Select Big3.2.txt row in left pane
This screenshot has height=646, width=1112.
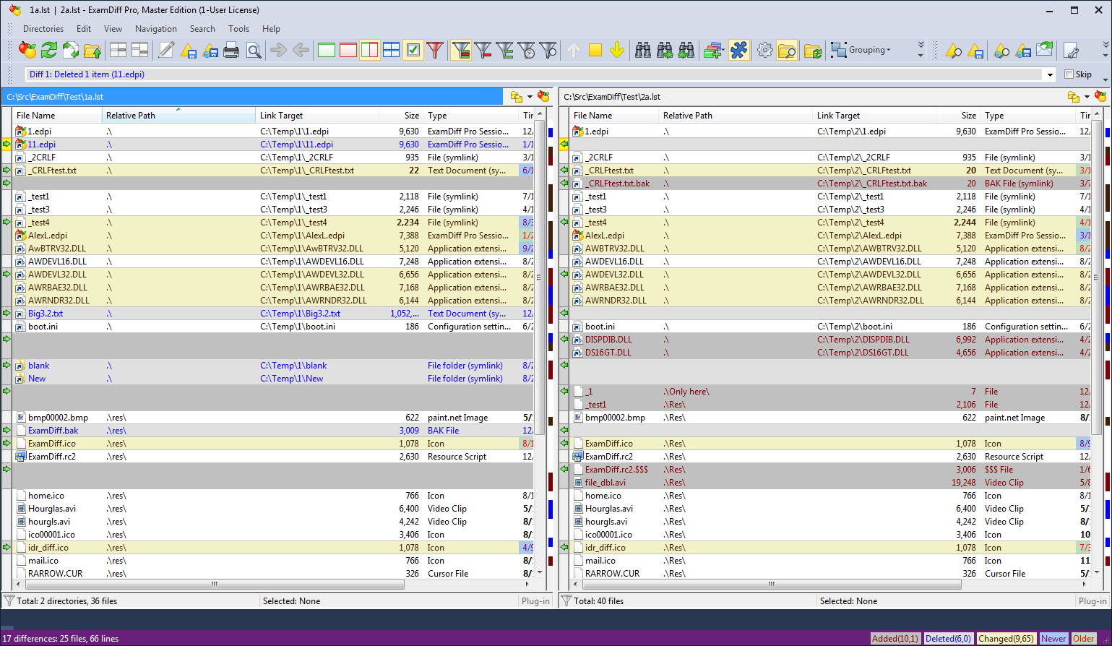(x=273, y=314)
